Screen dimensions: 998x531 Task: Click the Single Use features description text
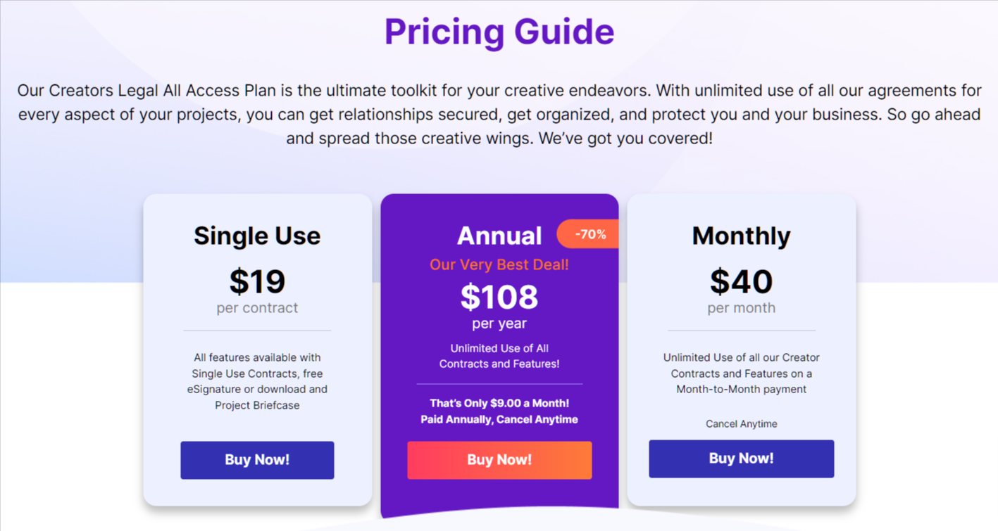(257, 381)
